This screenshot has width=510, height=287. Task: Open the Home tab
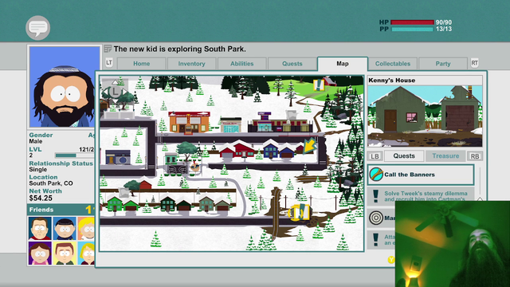[x=142, y=64]
